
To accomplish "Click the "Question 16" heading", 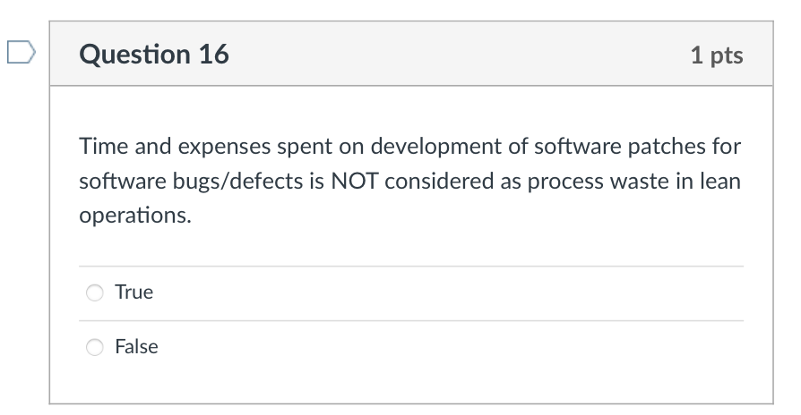I will (154, 54).
